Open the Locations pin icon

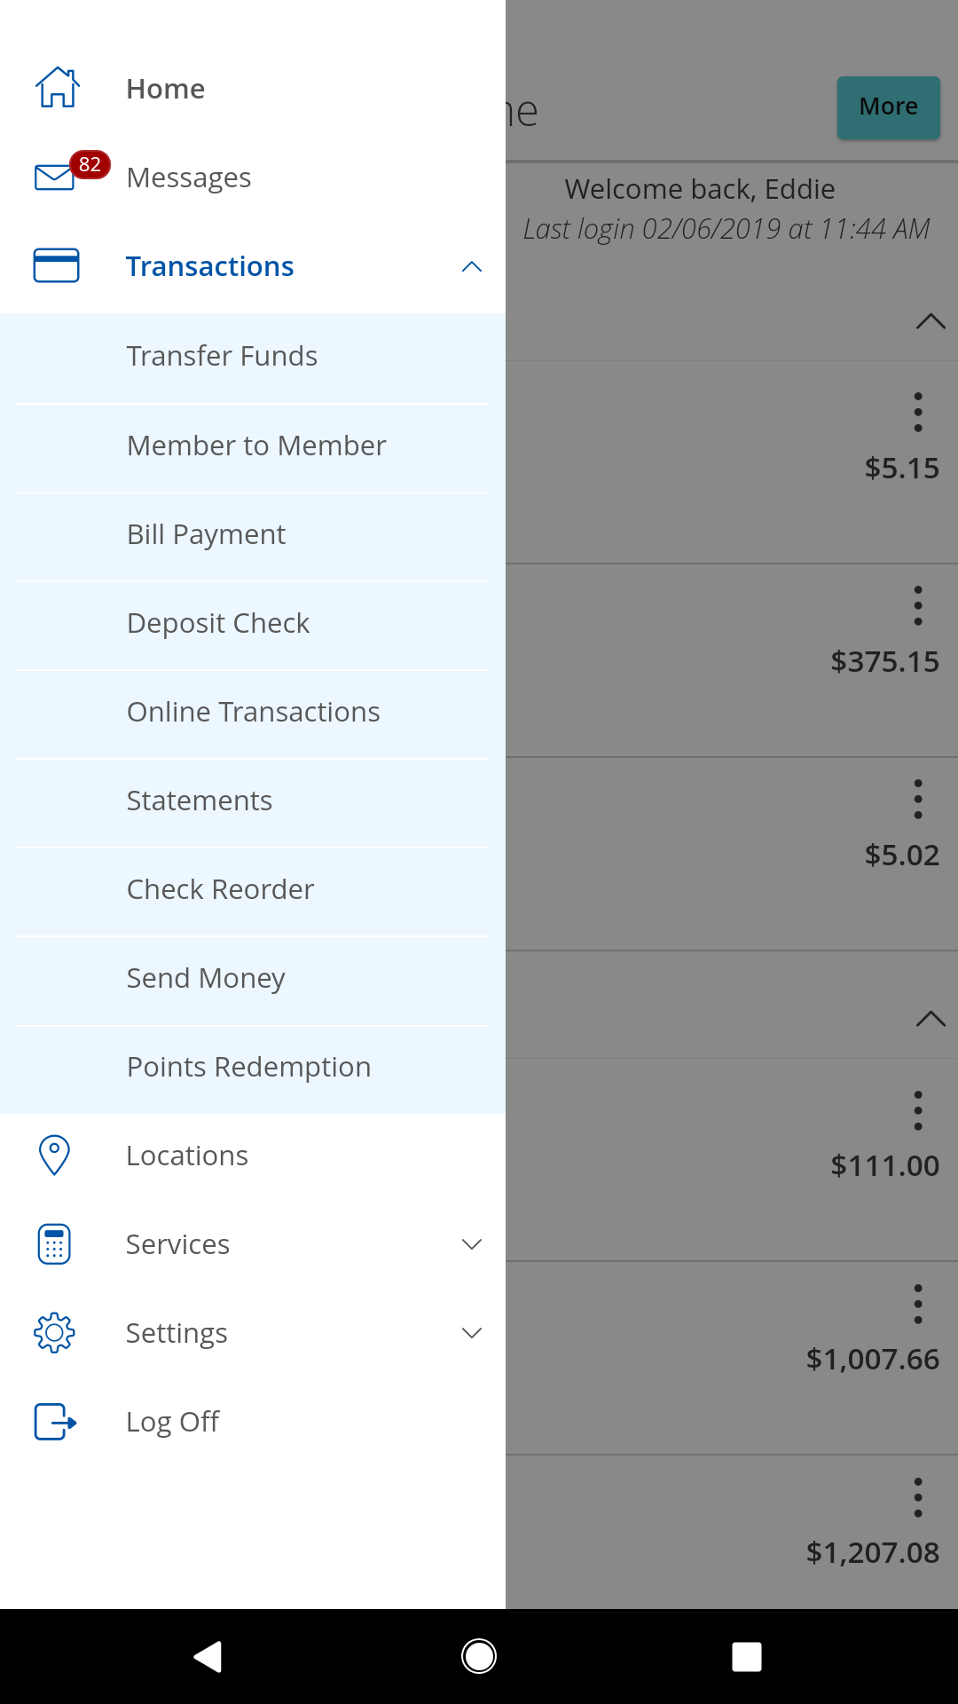(54, 1155)
